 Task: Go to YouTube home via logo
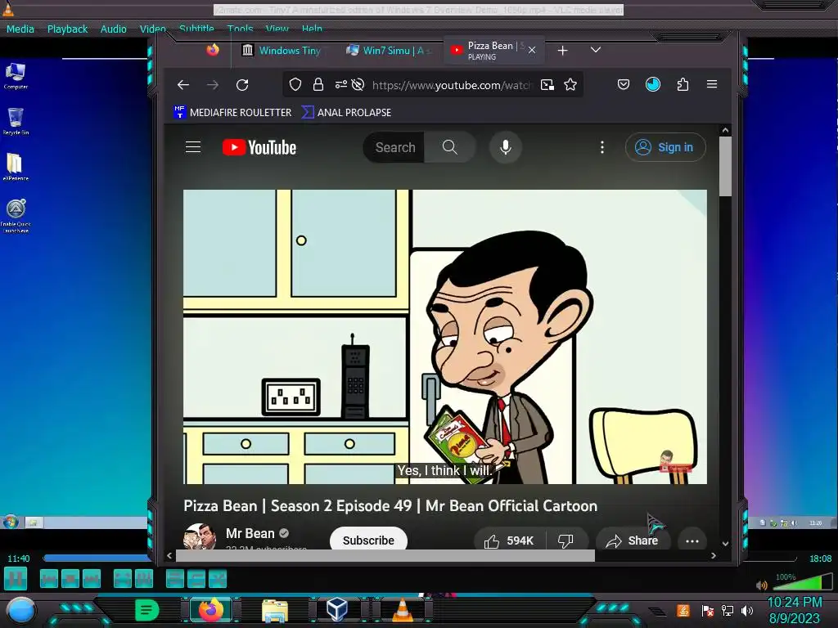tap(259, 147)
